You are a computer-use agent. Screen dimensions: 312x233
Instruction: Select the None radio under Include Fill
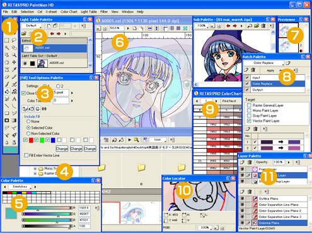pos(28,121)
